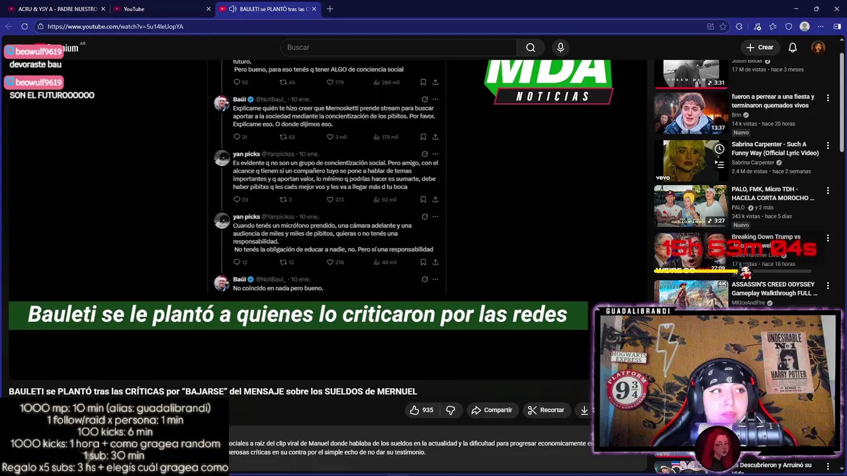Select the BAULETI se PLANTÓ tab
This screenshot has height=476, width=847.
268,9
